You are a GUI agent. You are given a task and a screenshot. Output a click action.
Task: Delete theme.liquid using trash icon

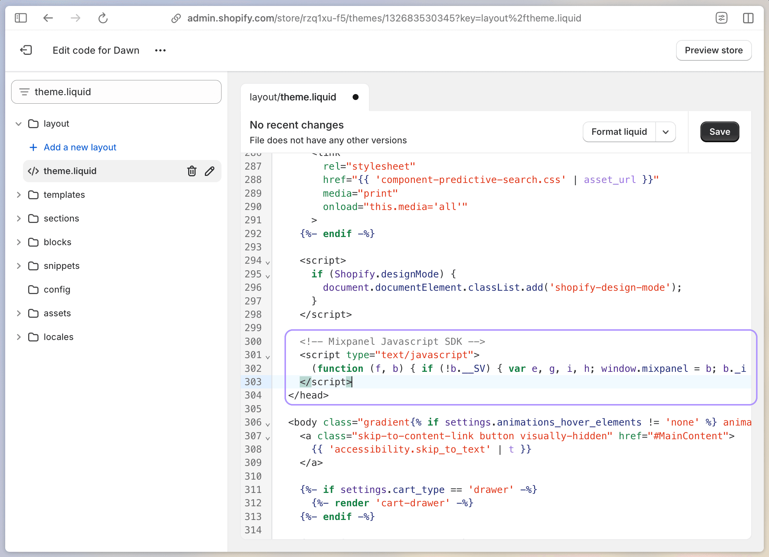click(192, 171)
